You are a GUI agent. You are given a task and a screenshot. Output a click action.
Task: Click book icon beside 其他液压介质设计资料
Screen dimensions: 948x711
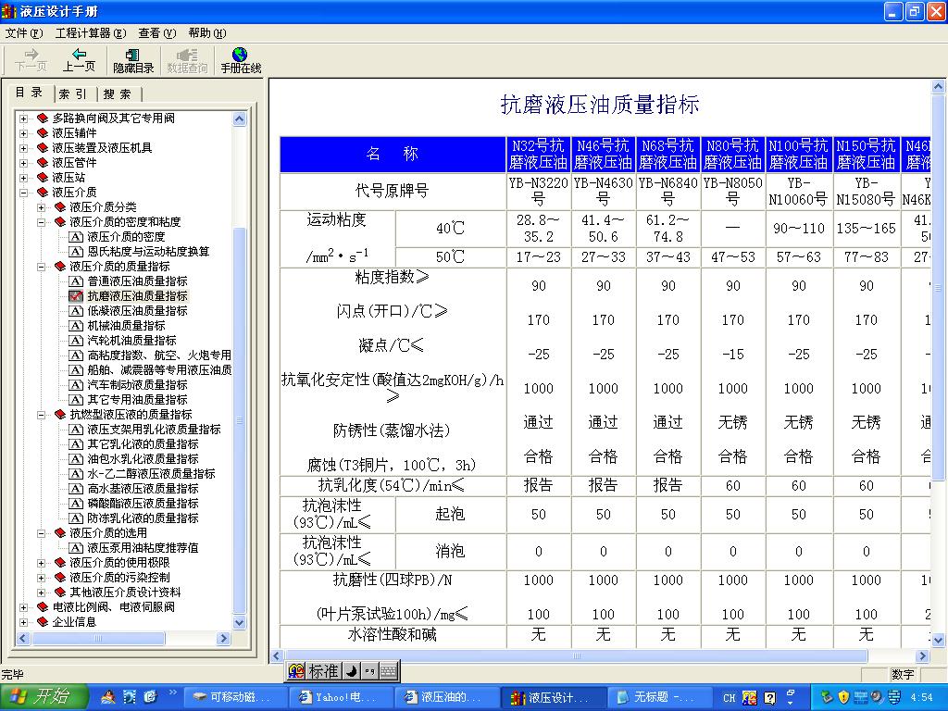pyautogui.click(x=60, y=592)
